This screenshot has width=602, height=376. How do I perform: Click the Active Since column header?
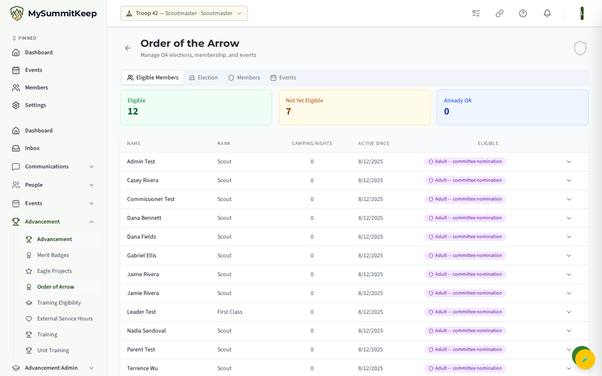374,143
